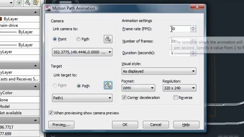Click the Not available property row
Screen dimensions: 244x137
coord(20,113)
